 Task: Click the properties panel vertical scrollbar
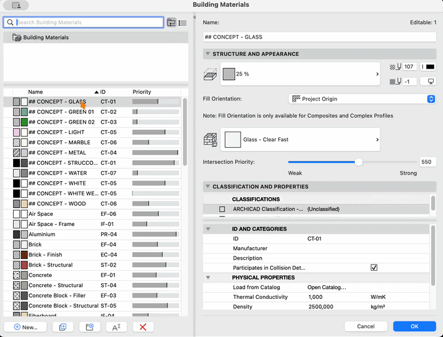433,255
